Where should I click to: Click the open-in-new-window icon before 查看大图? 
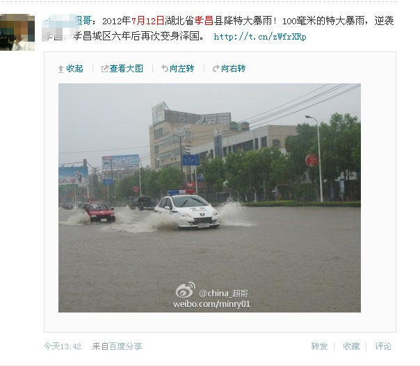click(x=104, y=69)
